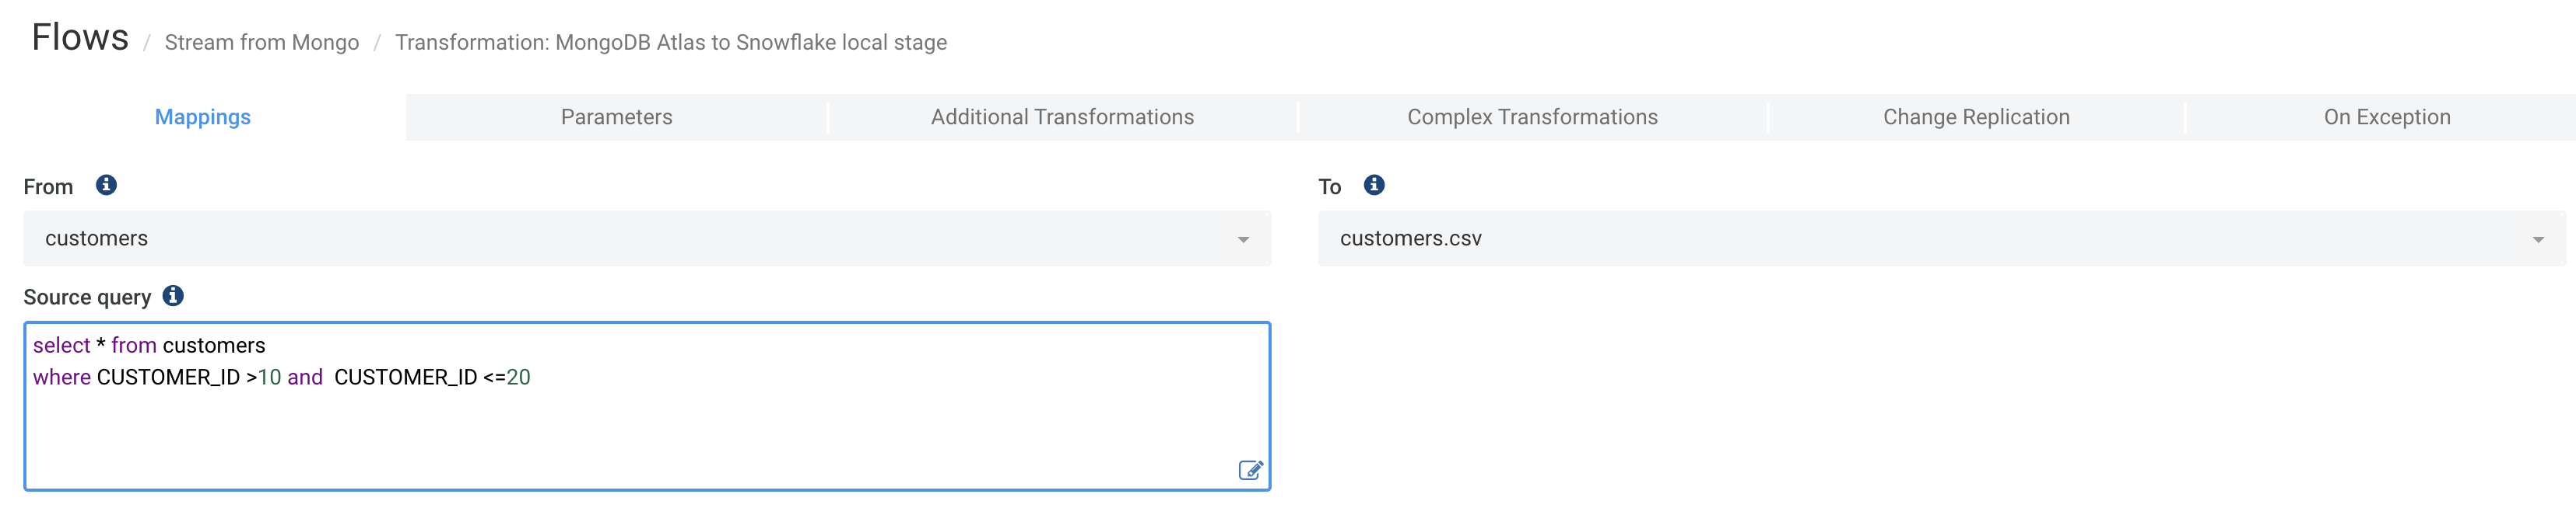Place cursor in the where CUSTOMER_ID clause

pyautogui.click(x=168, y=378)
